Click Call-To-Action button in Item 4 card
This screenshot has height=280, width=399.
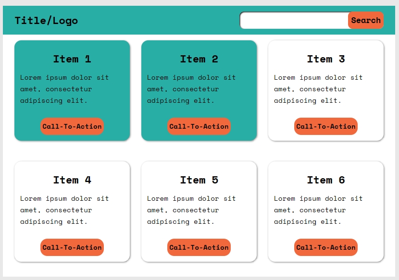[x=72, y=247]
